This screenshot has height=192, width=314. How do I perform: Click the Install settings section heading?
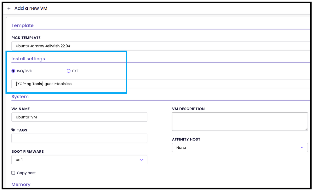coord(28,59)
